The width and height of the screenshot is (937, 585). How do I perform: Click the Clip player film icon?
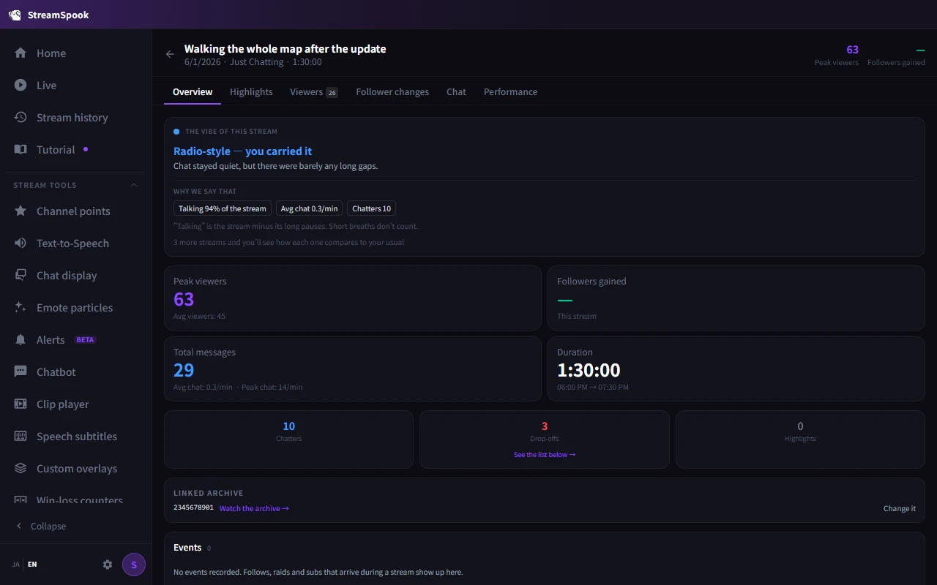tap(20, 404)
